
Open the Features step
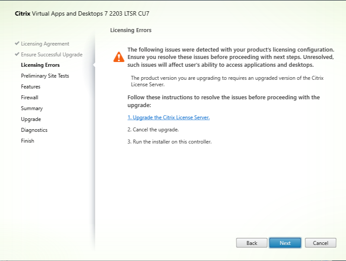point(31,87)
